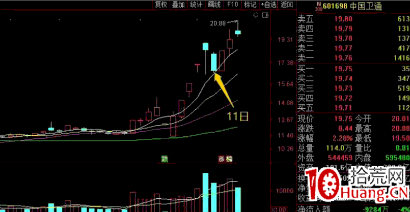
Task: Click 今开 open value 20.01
Action: 400,119
